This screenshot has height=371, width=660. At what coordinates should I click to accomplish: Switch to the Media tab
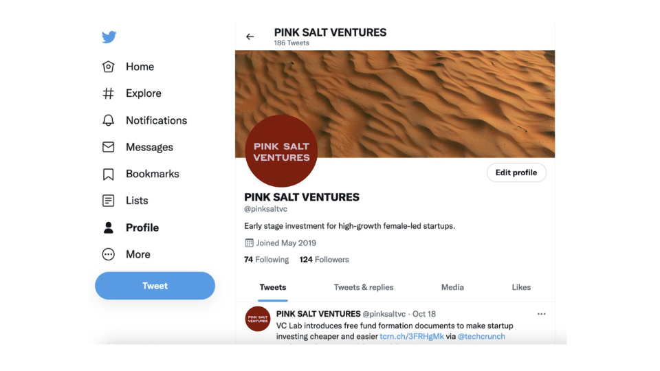point(452,287)
